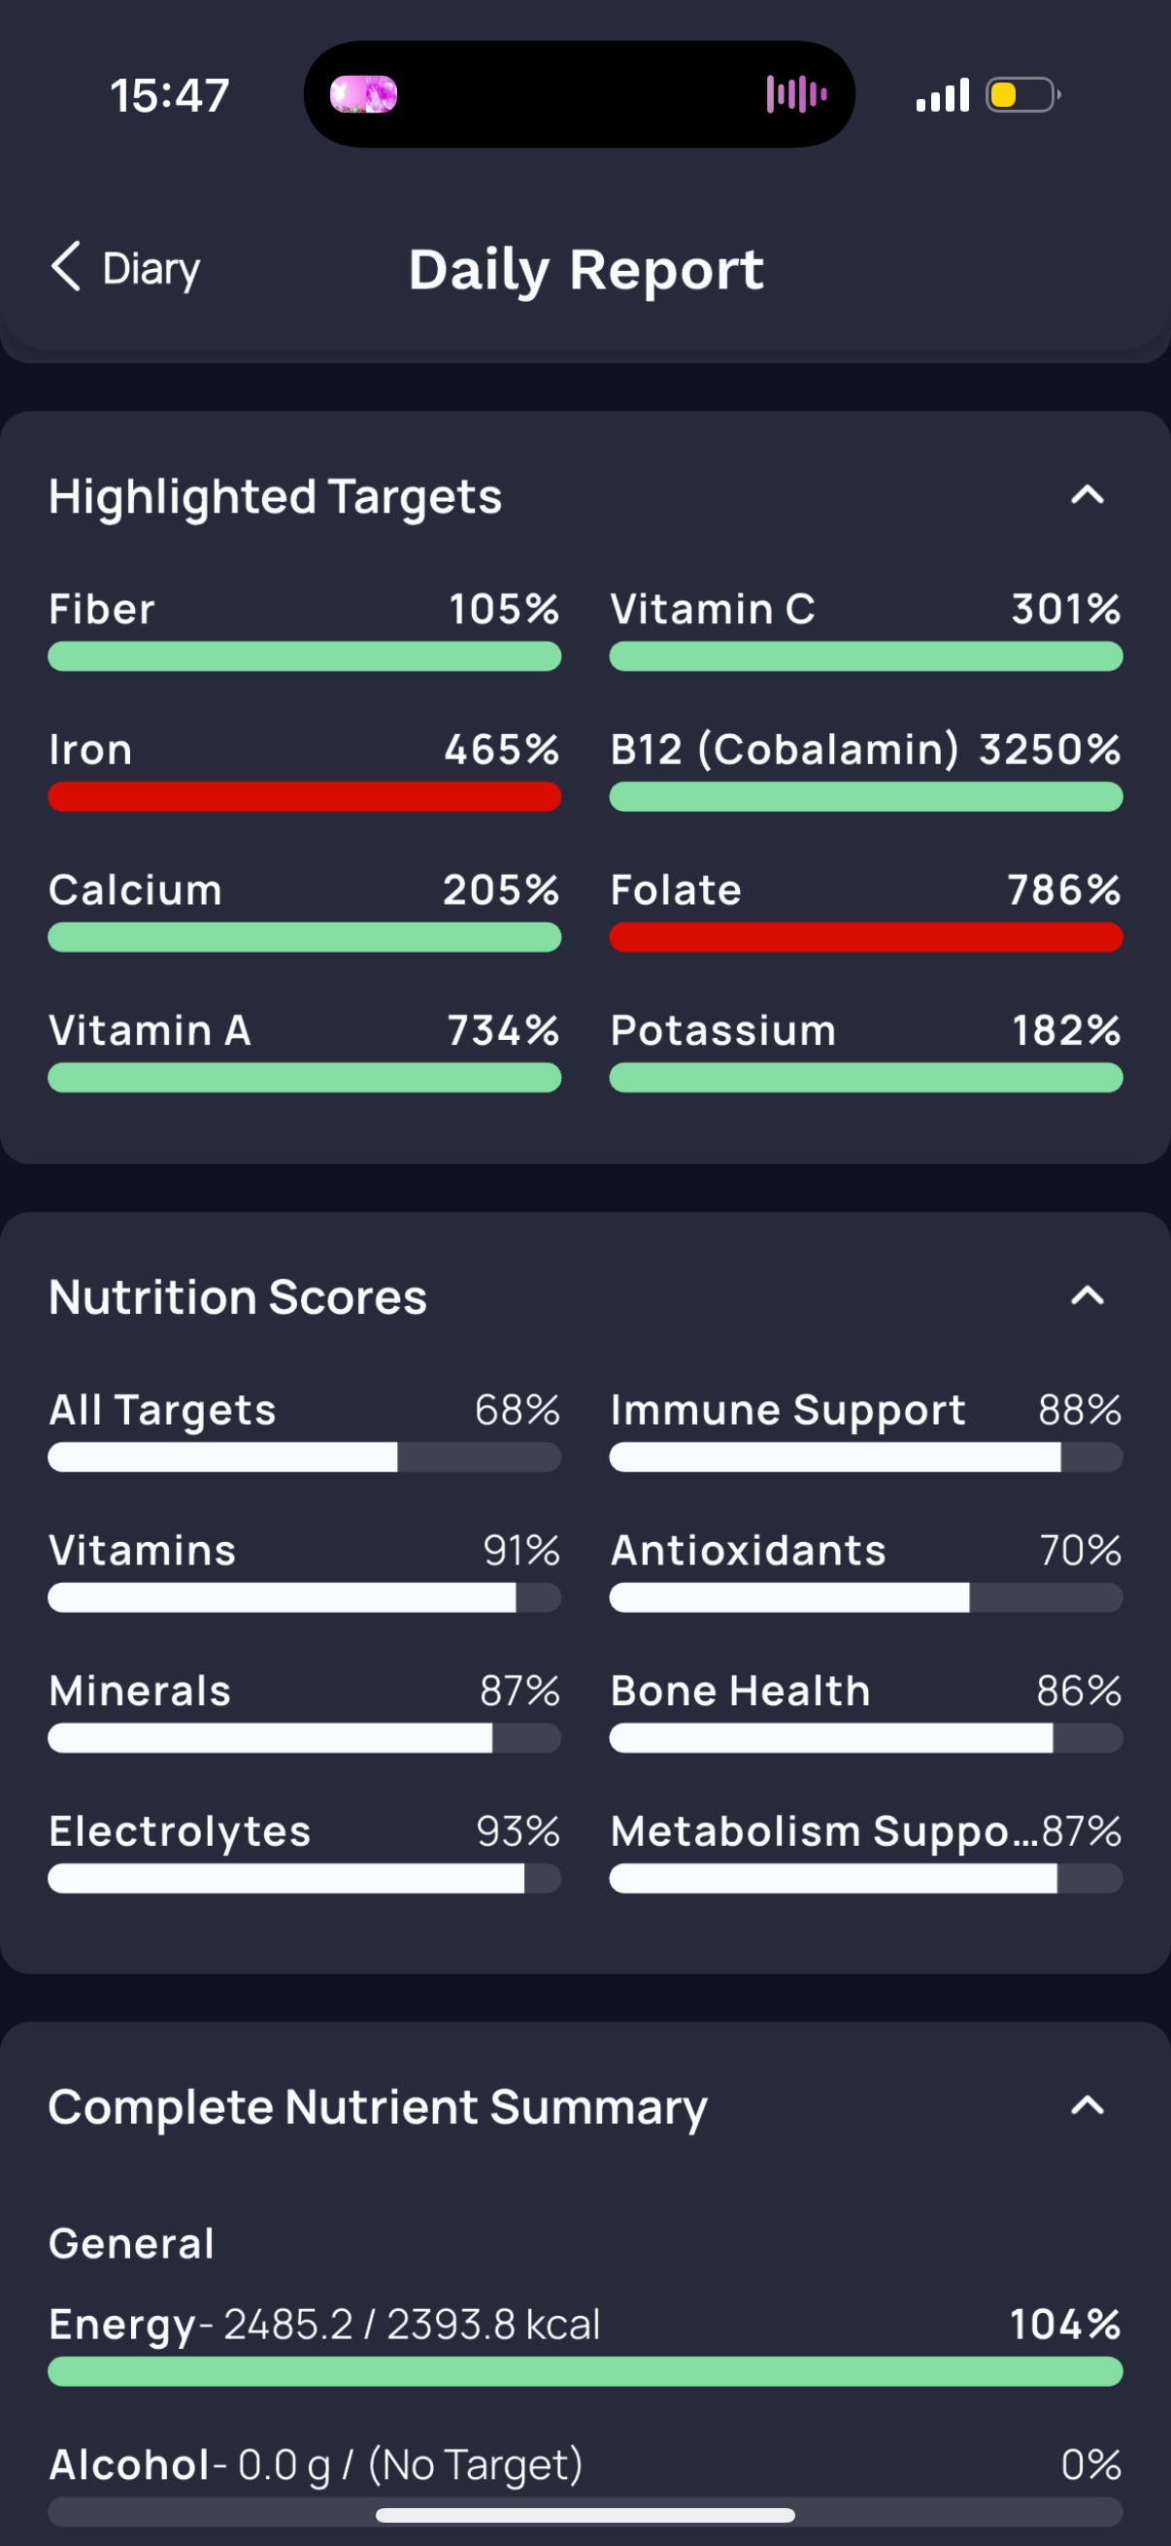The height and width of the screenshot is (2546, 1171).
Task: Collapse the Nutrition Scores section
Action: click(1087, 1295)
